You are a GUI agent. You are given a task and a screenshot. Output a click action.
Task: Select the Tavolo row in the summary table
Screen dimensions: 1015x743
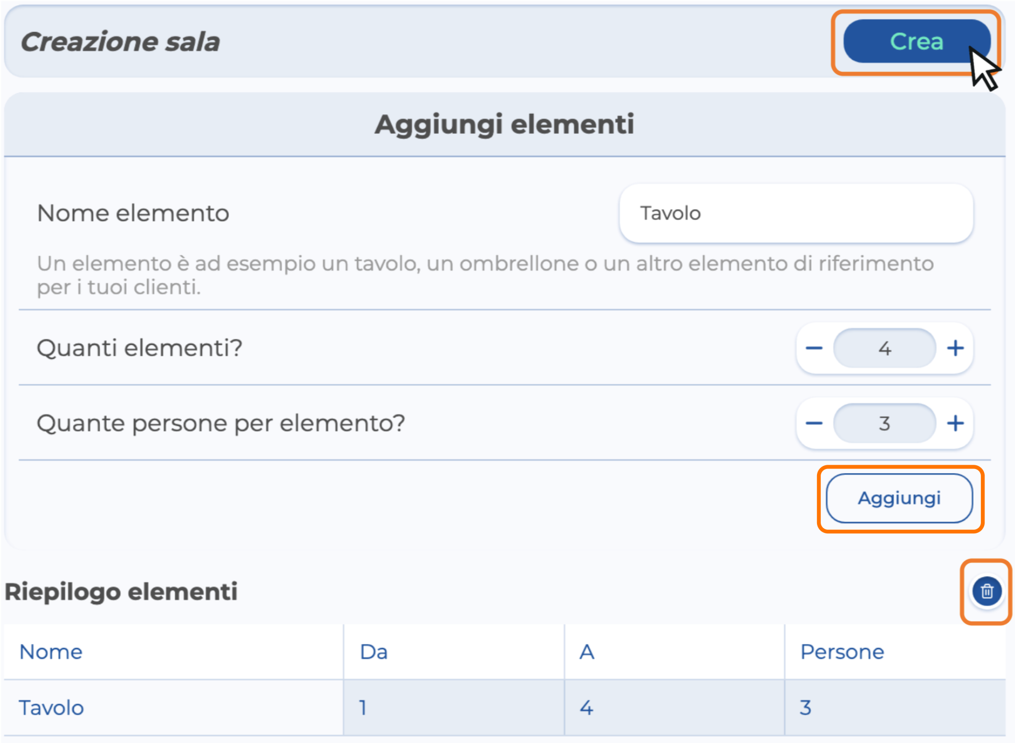click(x=51, y=708)
